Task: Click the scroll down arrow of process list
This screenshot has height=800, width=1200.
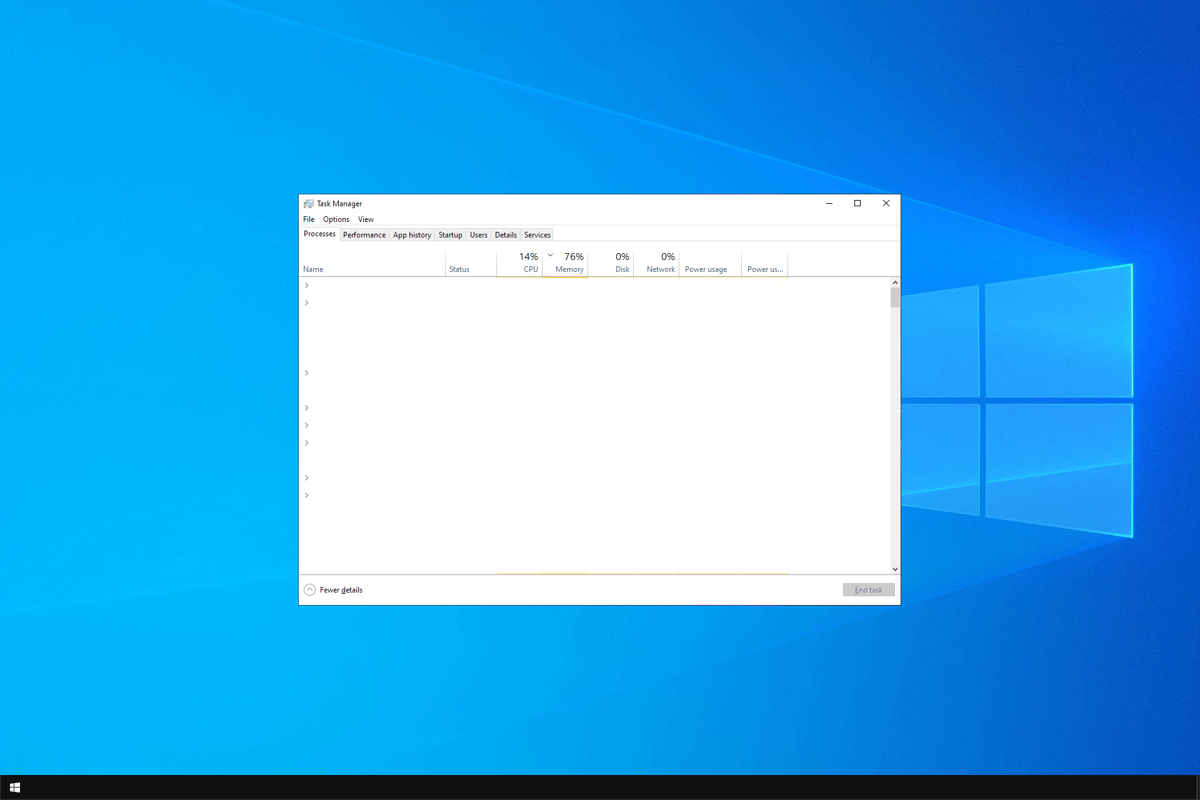Action: click(x=895, y=569)
